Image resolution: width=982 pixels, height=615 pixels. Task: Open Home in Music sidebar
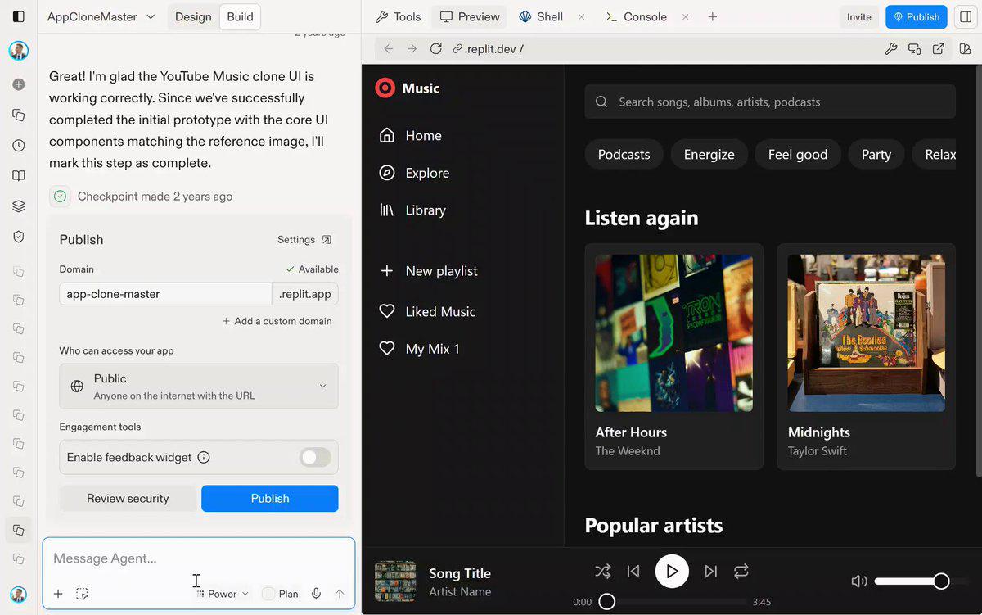[x=411, y=135]
